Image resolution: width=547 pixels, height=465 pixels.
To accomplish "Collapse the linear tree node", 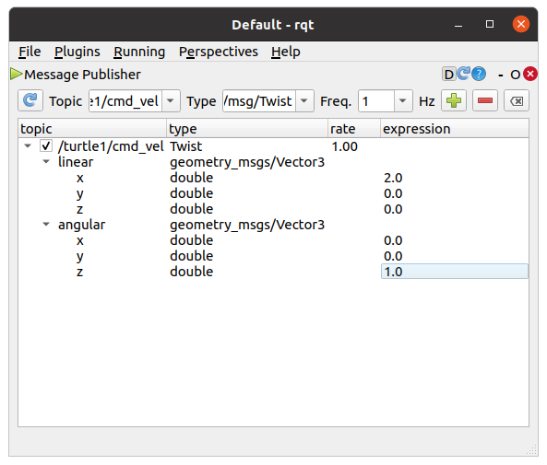I will point(46,162).
